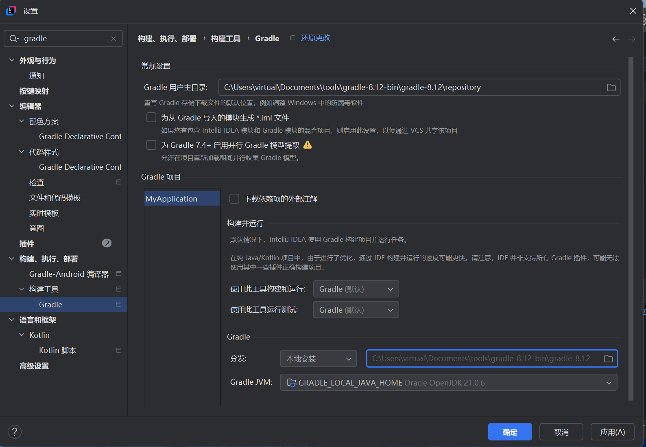
Task: Open 插件 settings page
Action: (x=27, y=243)
